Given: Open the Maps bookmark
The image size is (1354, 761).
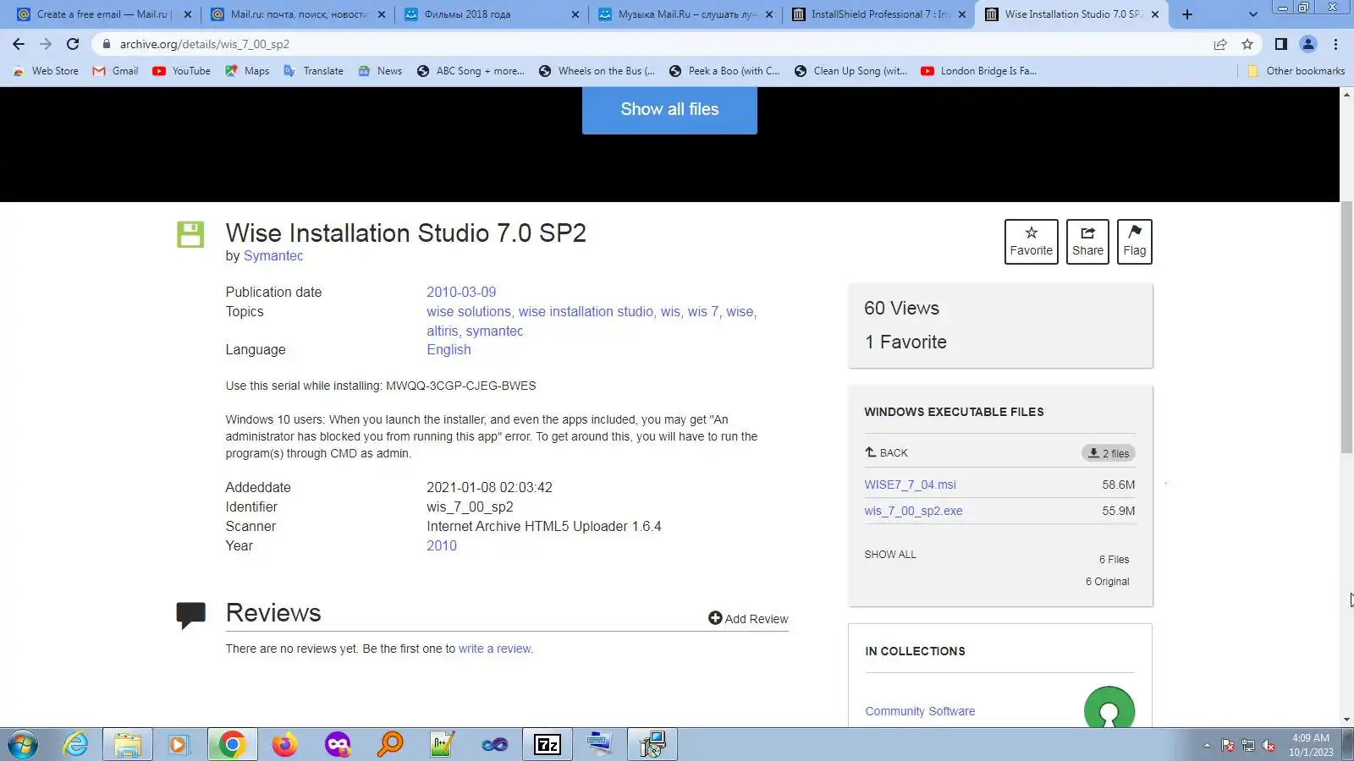Looking at the screenshot, I should [247, 71].
